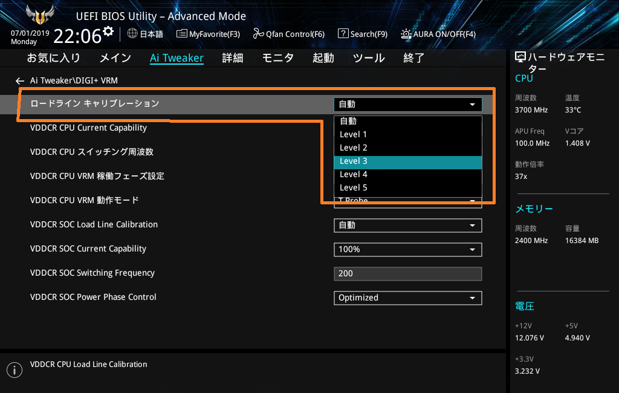Choose Level 2 option
The image size is (619, 393).
[408, 148]
